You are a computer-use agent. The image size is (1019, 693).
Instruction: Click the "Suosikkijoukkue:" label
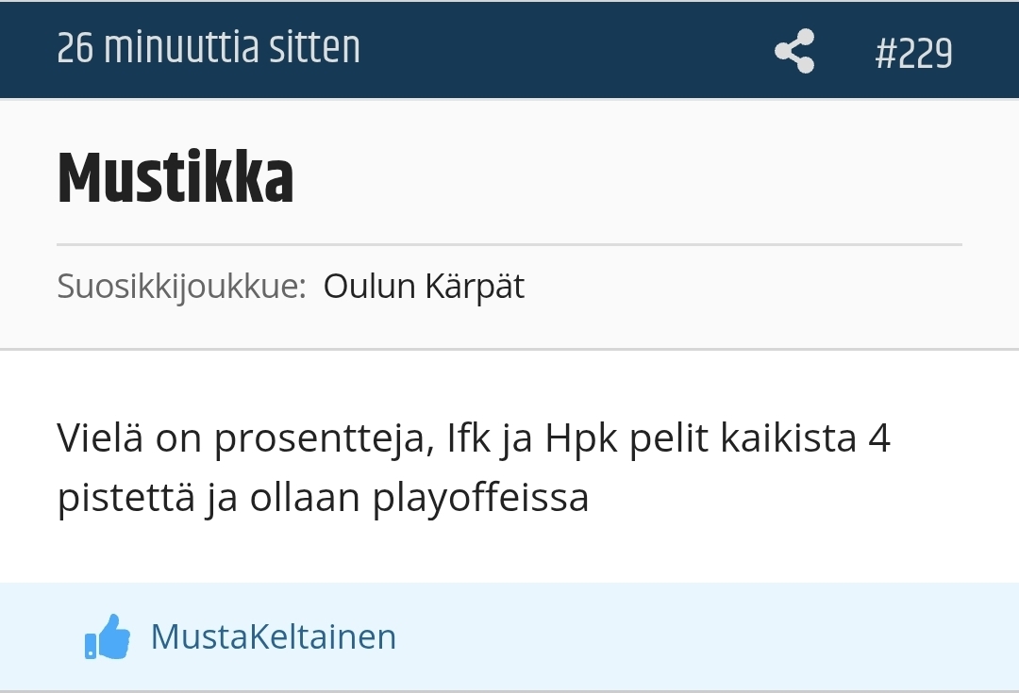[x=181, y=286]
